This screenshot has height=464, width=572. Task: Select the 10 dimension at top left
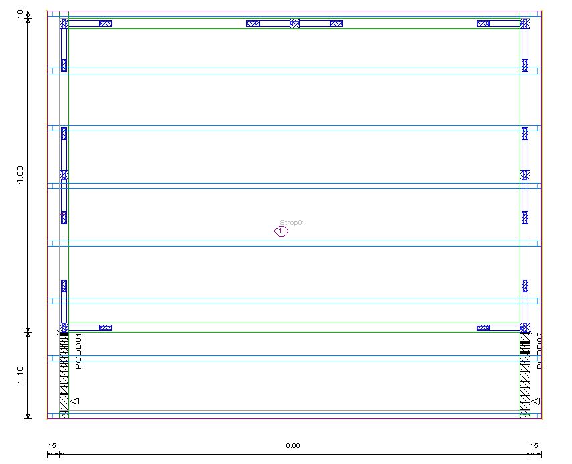[x=21, y=13]
